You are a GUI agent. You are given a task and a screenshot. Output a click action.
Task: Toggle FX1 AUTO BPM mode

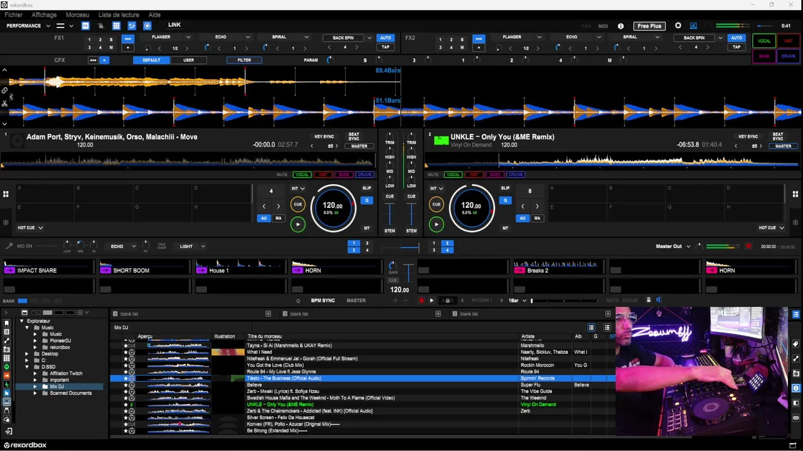(385, 38)
